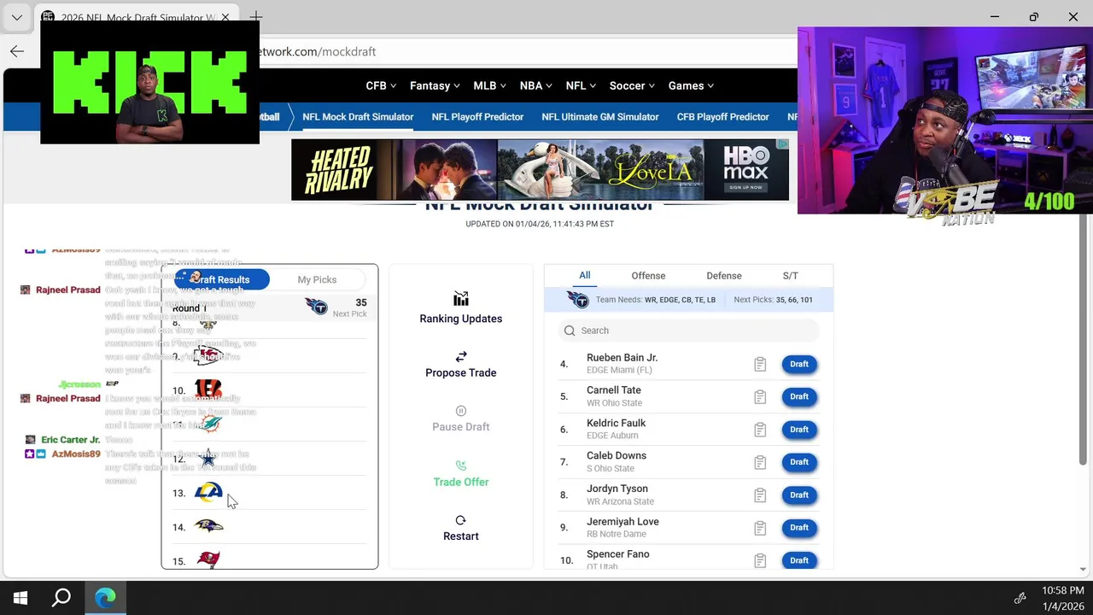Click the Trade Offer phone icon

pos(461,466)
